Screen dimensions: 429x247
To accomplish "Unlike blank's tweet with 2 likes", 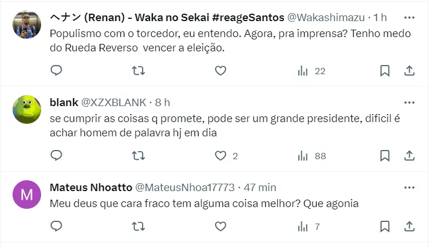I will 221,155.
